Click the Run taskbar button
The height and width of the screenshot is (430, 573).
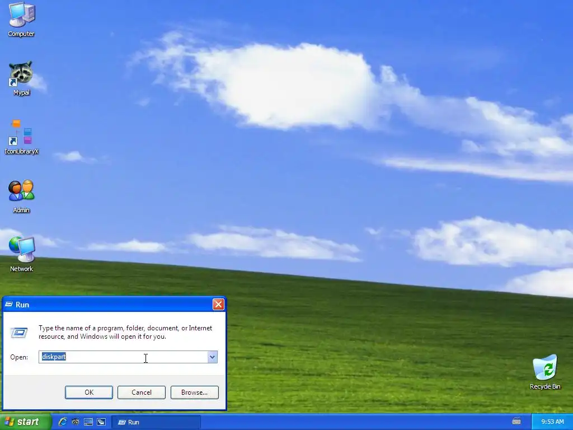pos(156,422)
